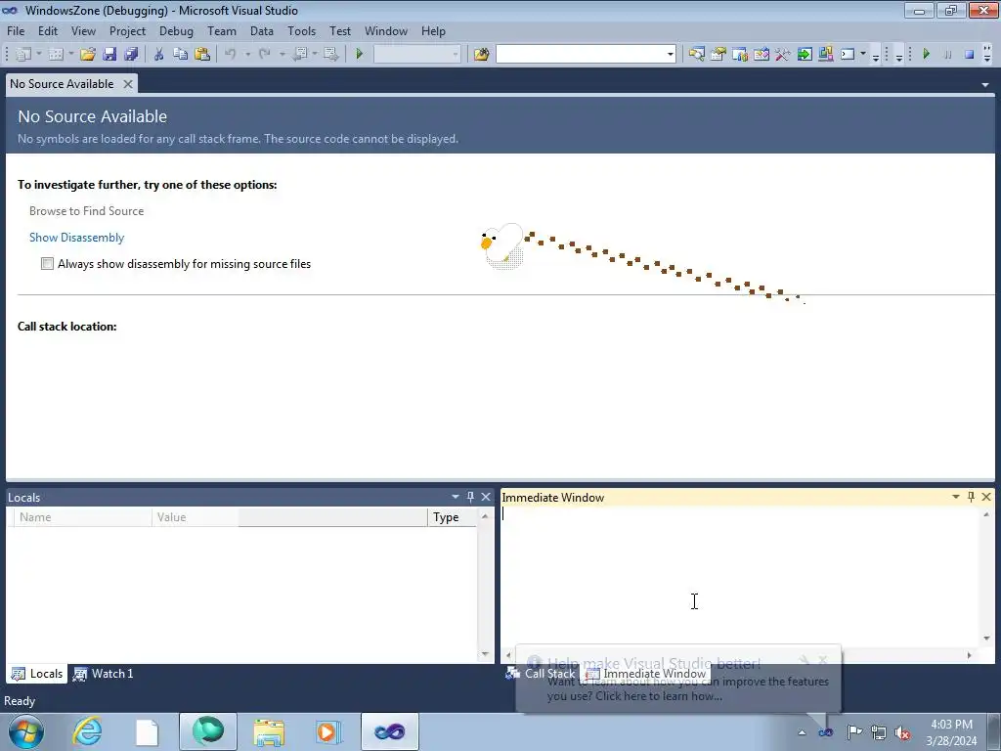Open the Debug menu

[176, 30]
